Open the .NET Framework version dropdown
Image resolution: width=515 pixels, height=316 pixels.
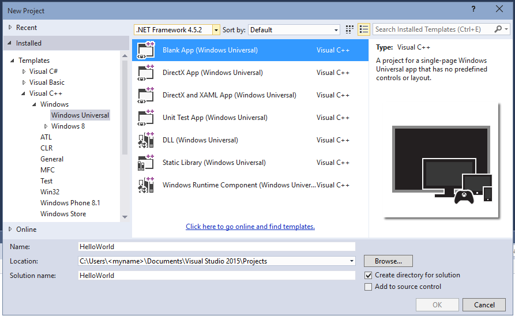216,30
